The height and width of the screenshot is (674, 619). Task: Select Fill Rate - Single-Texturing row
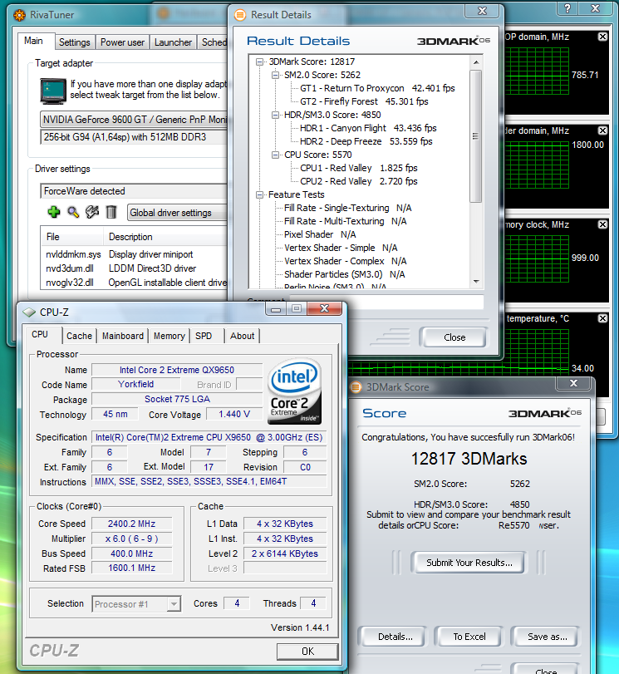click(348, 209)
